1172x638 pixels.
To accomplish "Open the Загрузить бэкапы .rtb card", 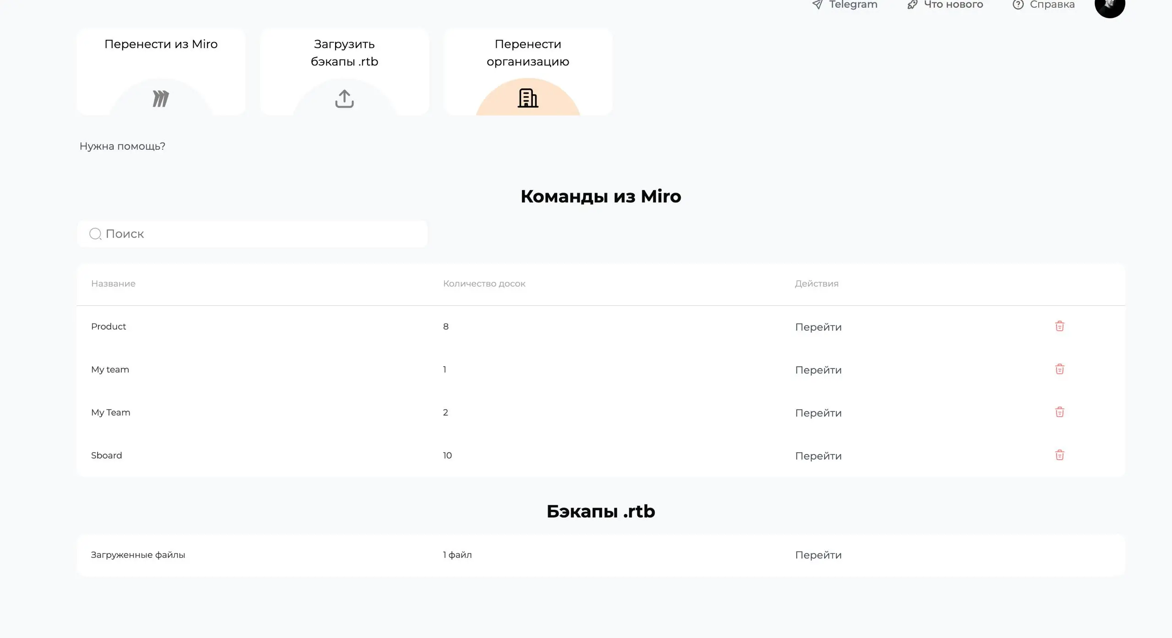I will point(344,72).
